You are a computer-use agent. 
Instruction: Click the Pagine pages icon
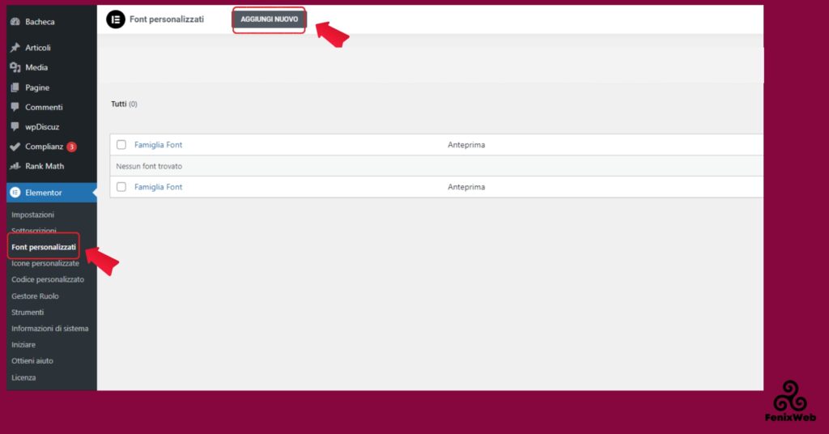[15, 87]
